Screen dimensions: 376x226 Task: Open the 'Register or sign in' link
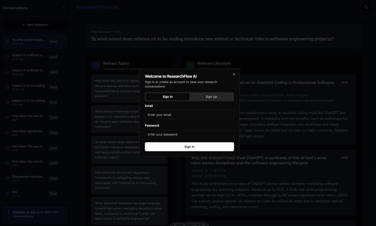pos(26,212)
